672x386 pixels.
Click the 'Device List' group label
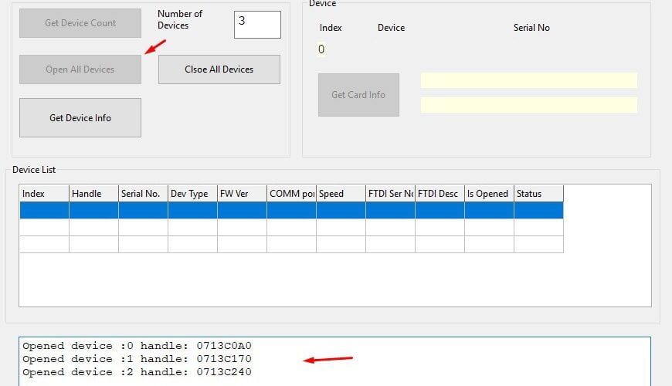(x=34, y=170)
